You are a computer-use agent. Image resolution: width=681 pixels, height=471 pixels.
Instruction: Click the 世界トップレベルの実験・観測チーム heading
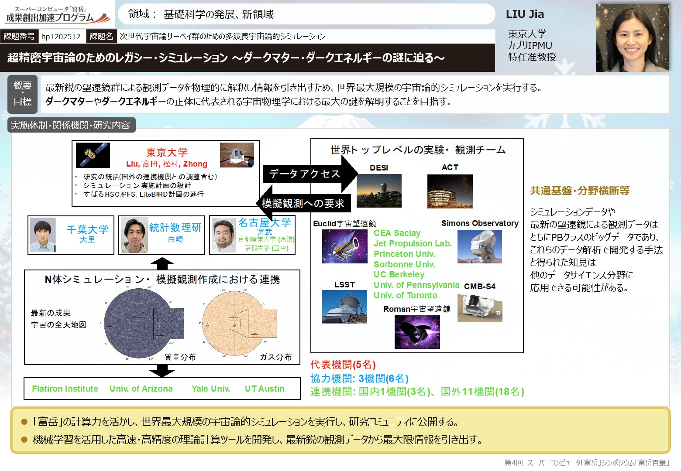[x=418, y=150]
